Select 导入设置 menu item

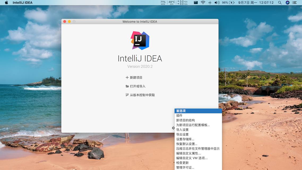tap(198, 130)
